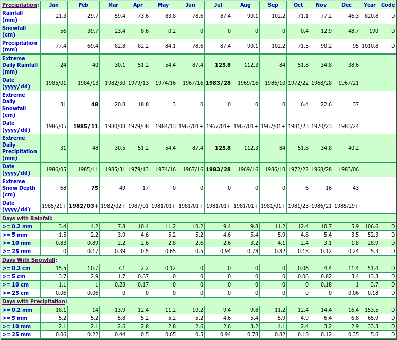
Task: Click bold 48 in Extreme Daily Snowfall row
Action: pyautogui.click(x=95, y=104)
